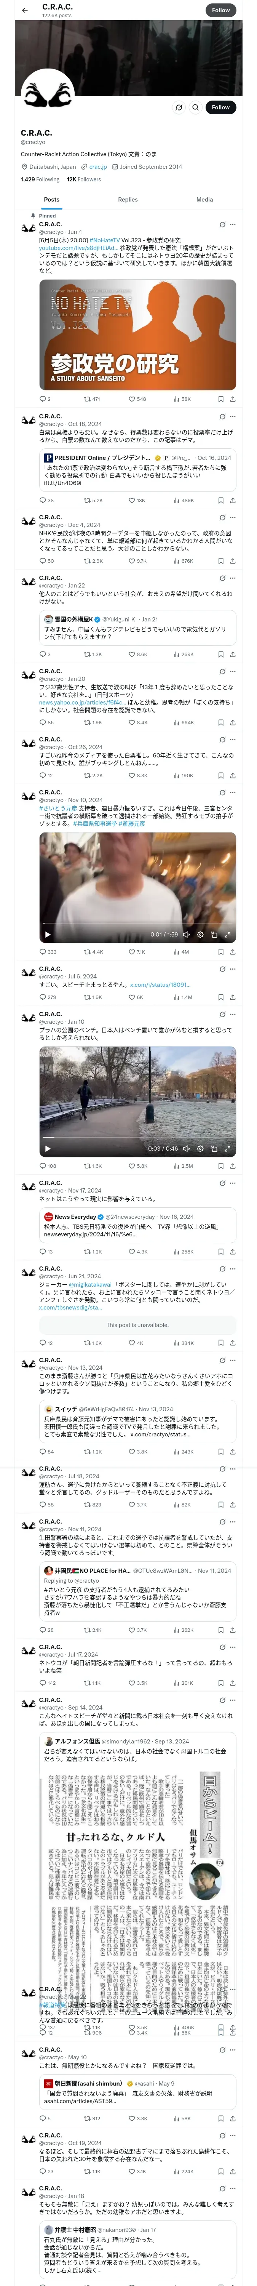
Task: Go back using the header arrow
Action: [x=25, y=11]
